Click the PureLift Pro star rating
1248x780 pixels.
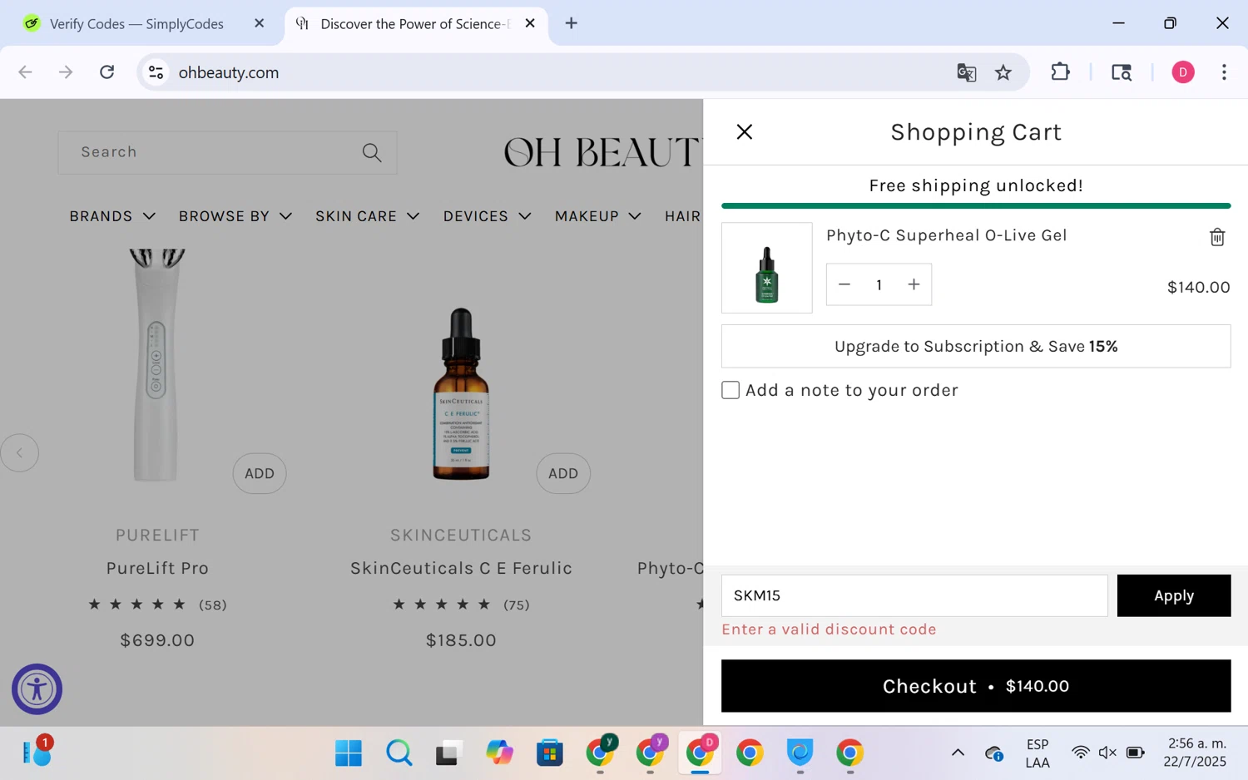point(137,605)
